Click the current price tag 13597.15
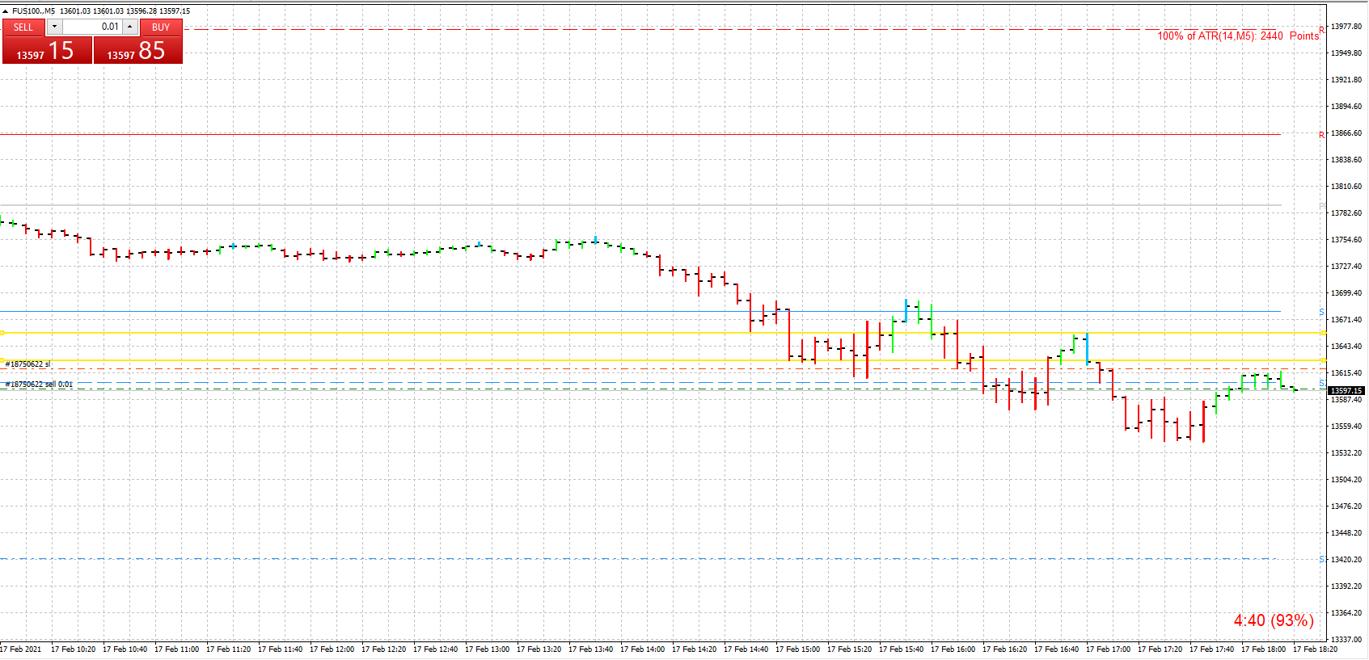The height and width of the screenshot is (660, 1369). [x=1346, y=390]
